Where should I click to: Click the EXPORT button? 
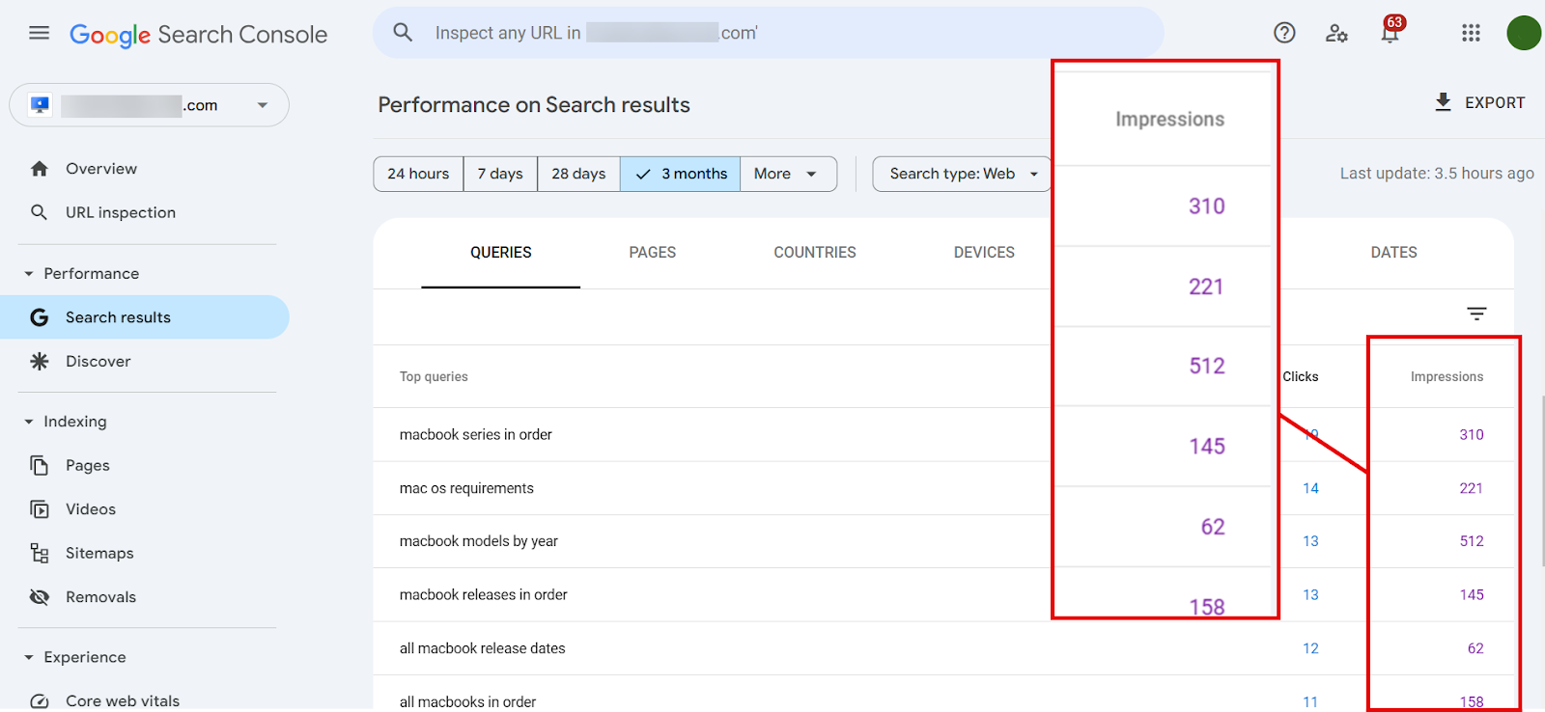tap(1479, 102)
